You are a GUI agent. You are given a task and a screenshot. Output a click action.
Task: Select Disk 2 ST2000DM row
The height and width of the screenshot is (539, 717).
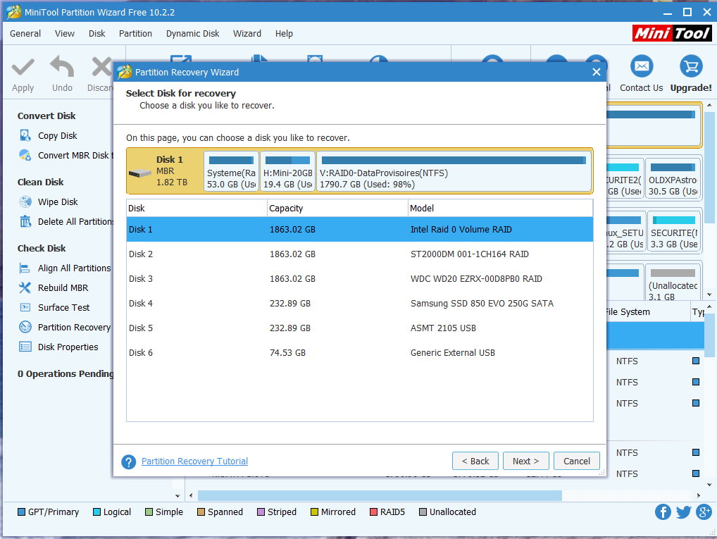[x=360, y=254]
